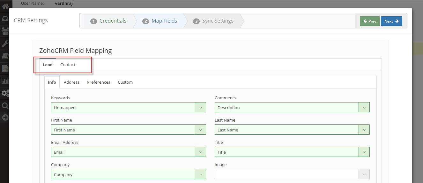Open the gears settings icon in sidebar
The image size is (423, 183).
5,93
